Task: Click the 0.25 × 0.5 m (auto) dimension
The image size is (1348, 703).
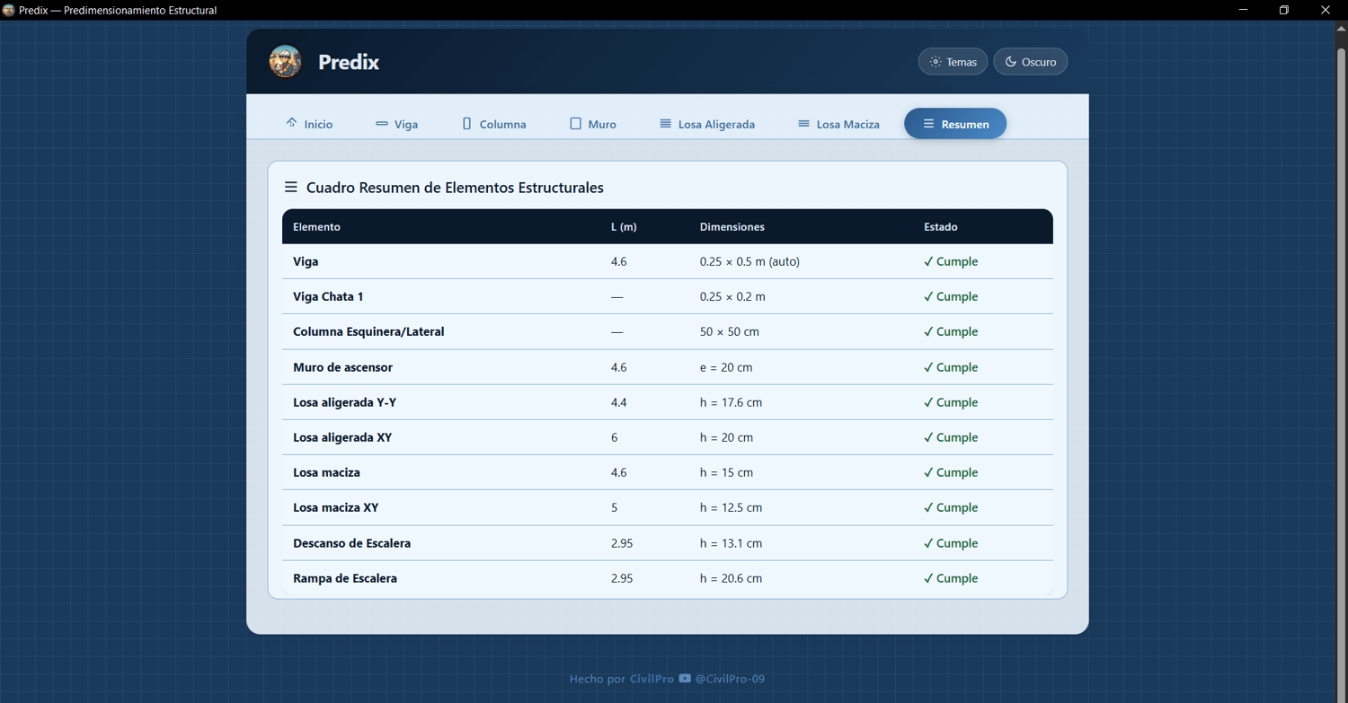Action: 749,261
